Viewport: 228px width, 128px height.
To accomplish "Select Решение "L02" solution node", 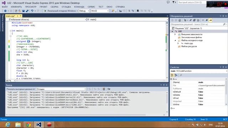I will tap(188, 28).
